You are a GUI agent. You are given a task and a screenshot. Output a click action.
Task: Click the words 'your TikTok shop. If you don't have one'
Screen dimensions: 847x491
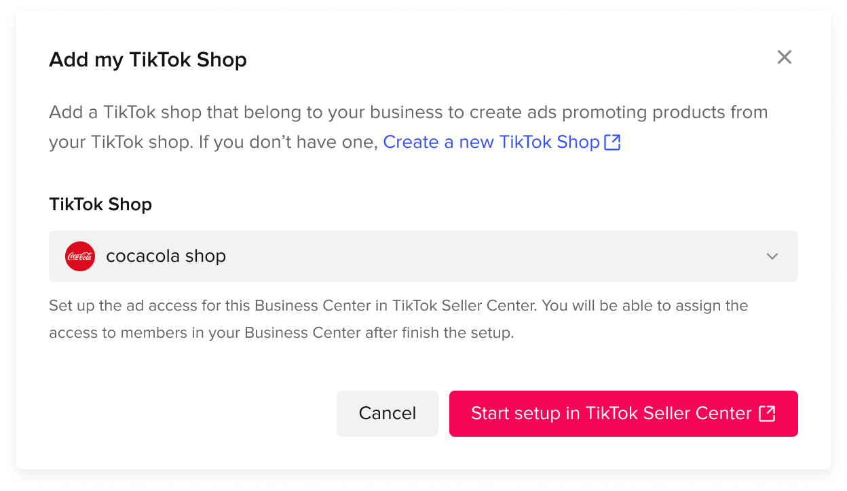(213, 142)
